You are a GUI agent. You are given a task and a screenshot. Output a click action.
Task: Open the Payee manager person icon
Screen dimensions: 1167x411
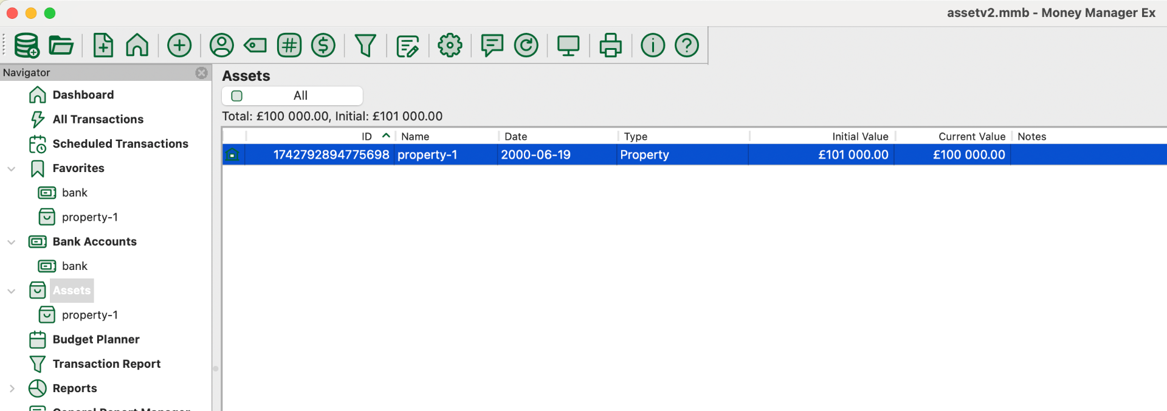pyautogui.click(x=222, y=45)
